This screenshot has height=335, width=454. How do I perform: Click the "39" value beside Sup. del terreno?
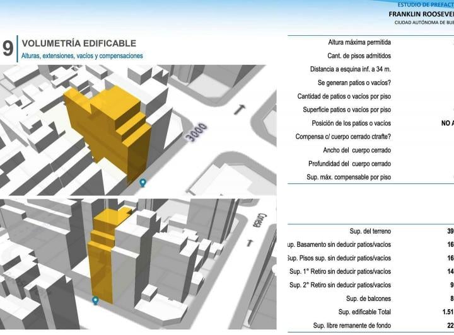(x=450, y=231)
